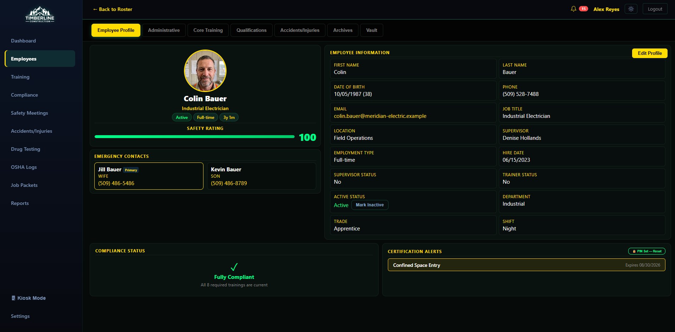The width and height of the screenshot is (675, 332).
Task: Click supervisor name Denise Hollands
Action: point(522,138)
